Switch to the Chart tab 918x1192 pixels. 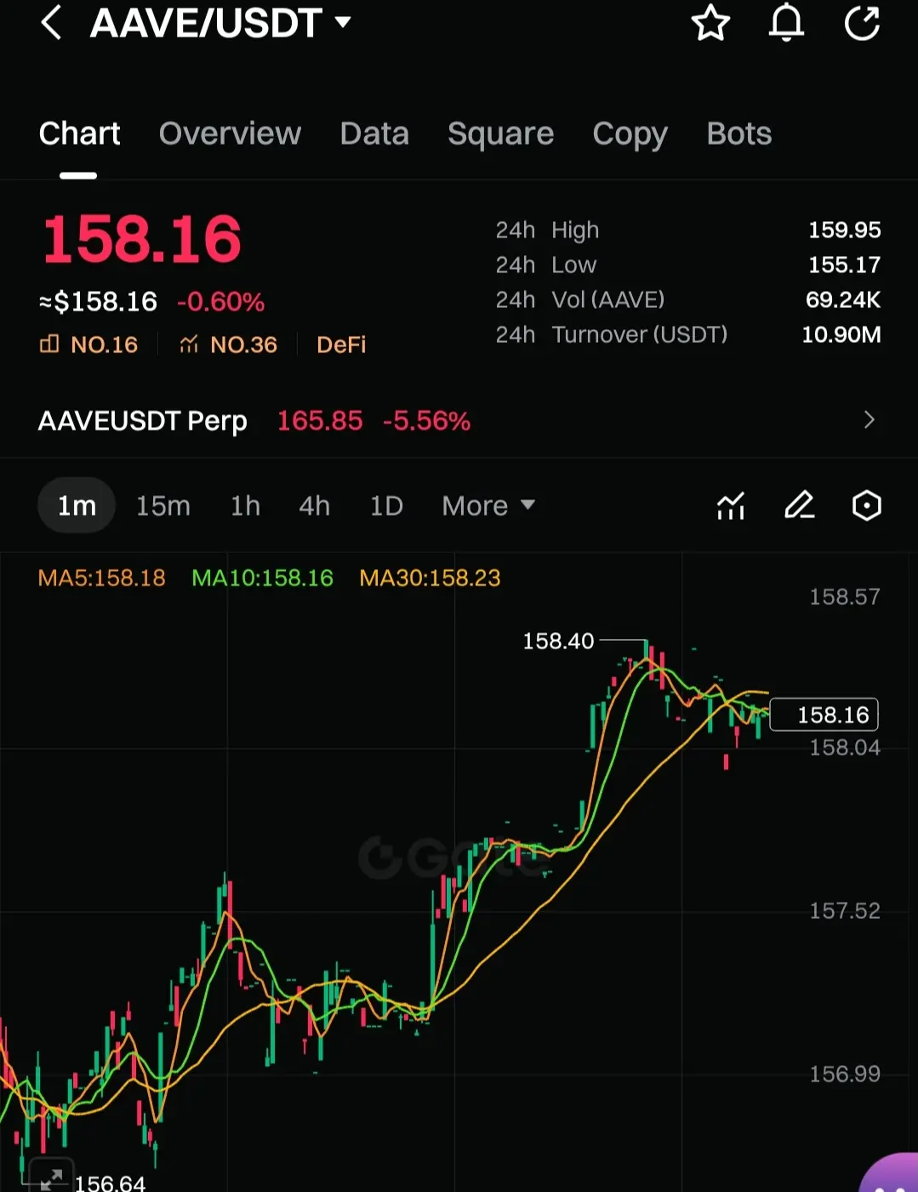[x=79, y=134]
